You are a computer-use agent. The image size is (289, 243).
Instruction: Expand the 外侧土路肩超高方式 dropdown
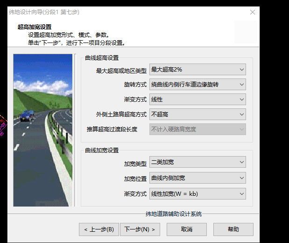tap(197, 114)
